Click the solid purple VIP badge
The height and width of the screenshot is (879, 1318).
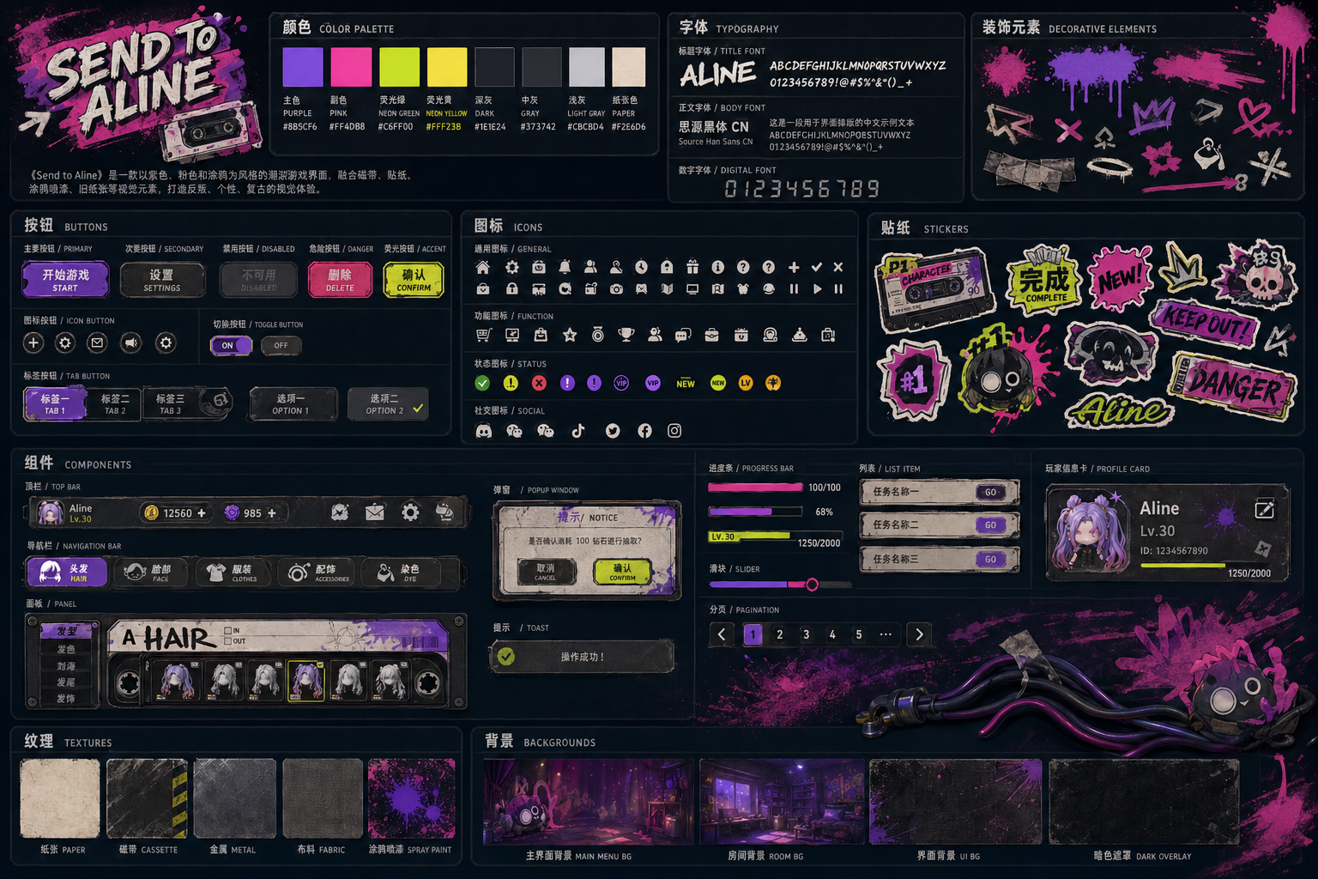(653, 383)
